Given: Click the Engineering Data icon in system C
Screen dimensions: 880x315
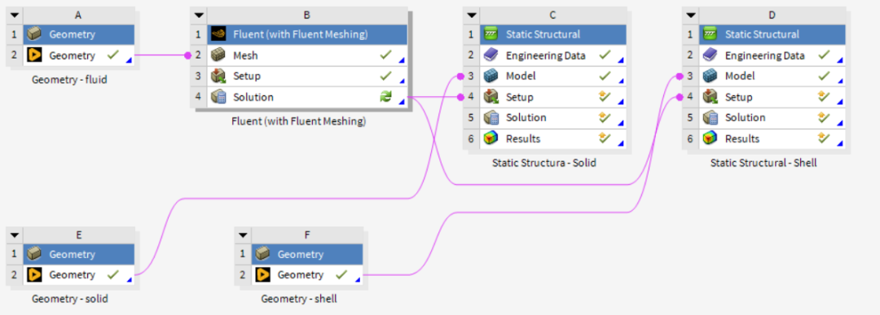Looking at the screenshot, I should [491, 55].
